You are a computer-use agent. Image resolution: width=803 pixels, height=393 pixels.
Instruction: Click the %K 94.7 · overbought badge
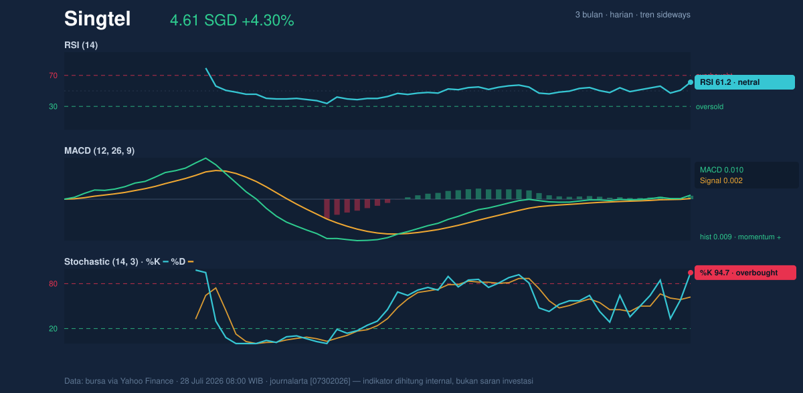tap(745, 273)
